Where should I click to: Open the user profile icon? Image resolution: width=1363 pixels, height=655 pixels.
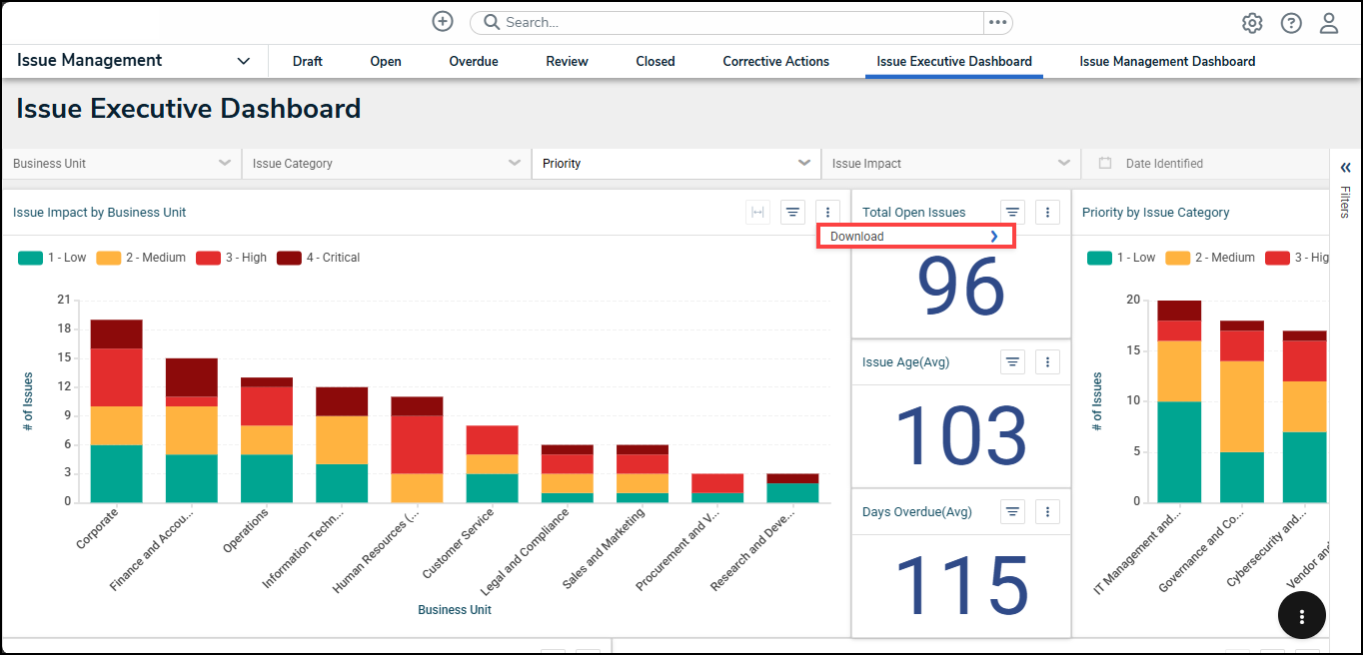1329,23
